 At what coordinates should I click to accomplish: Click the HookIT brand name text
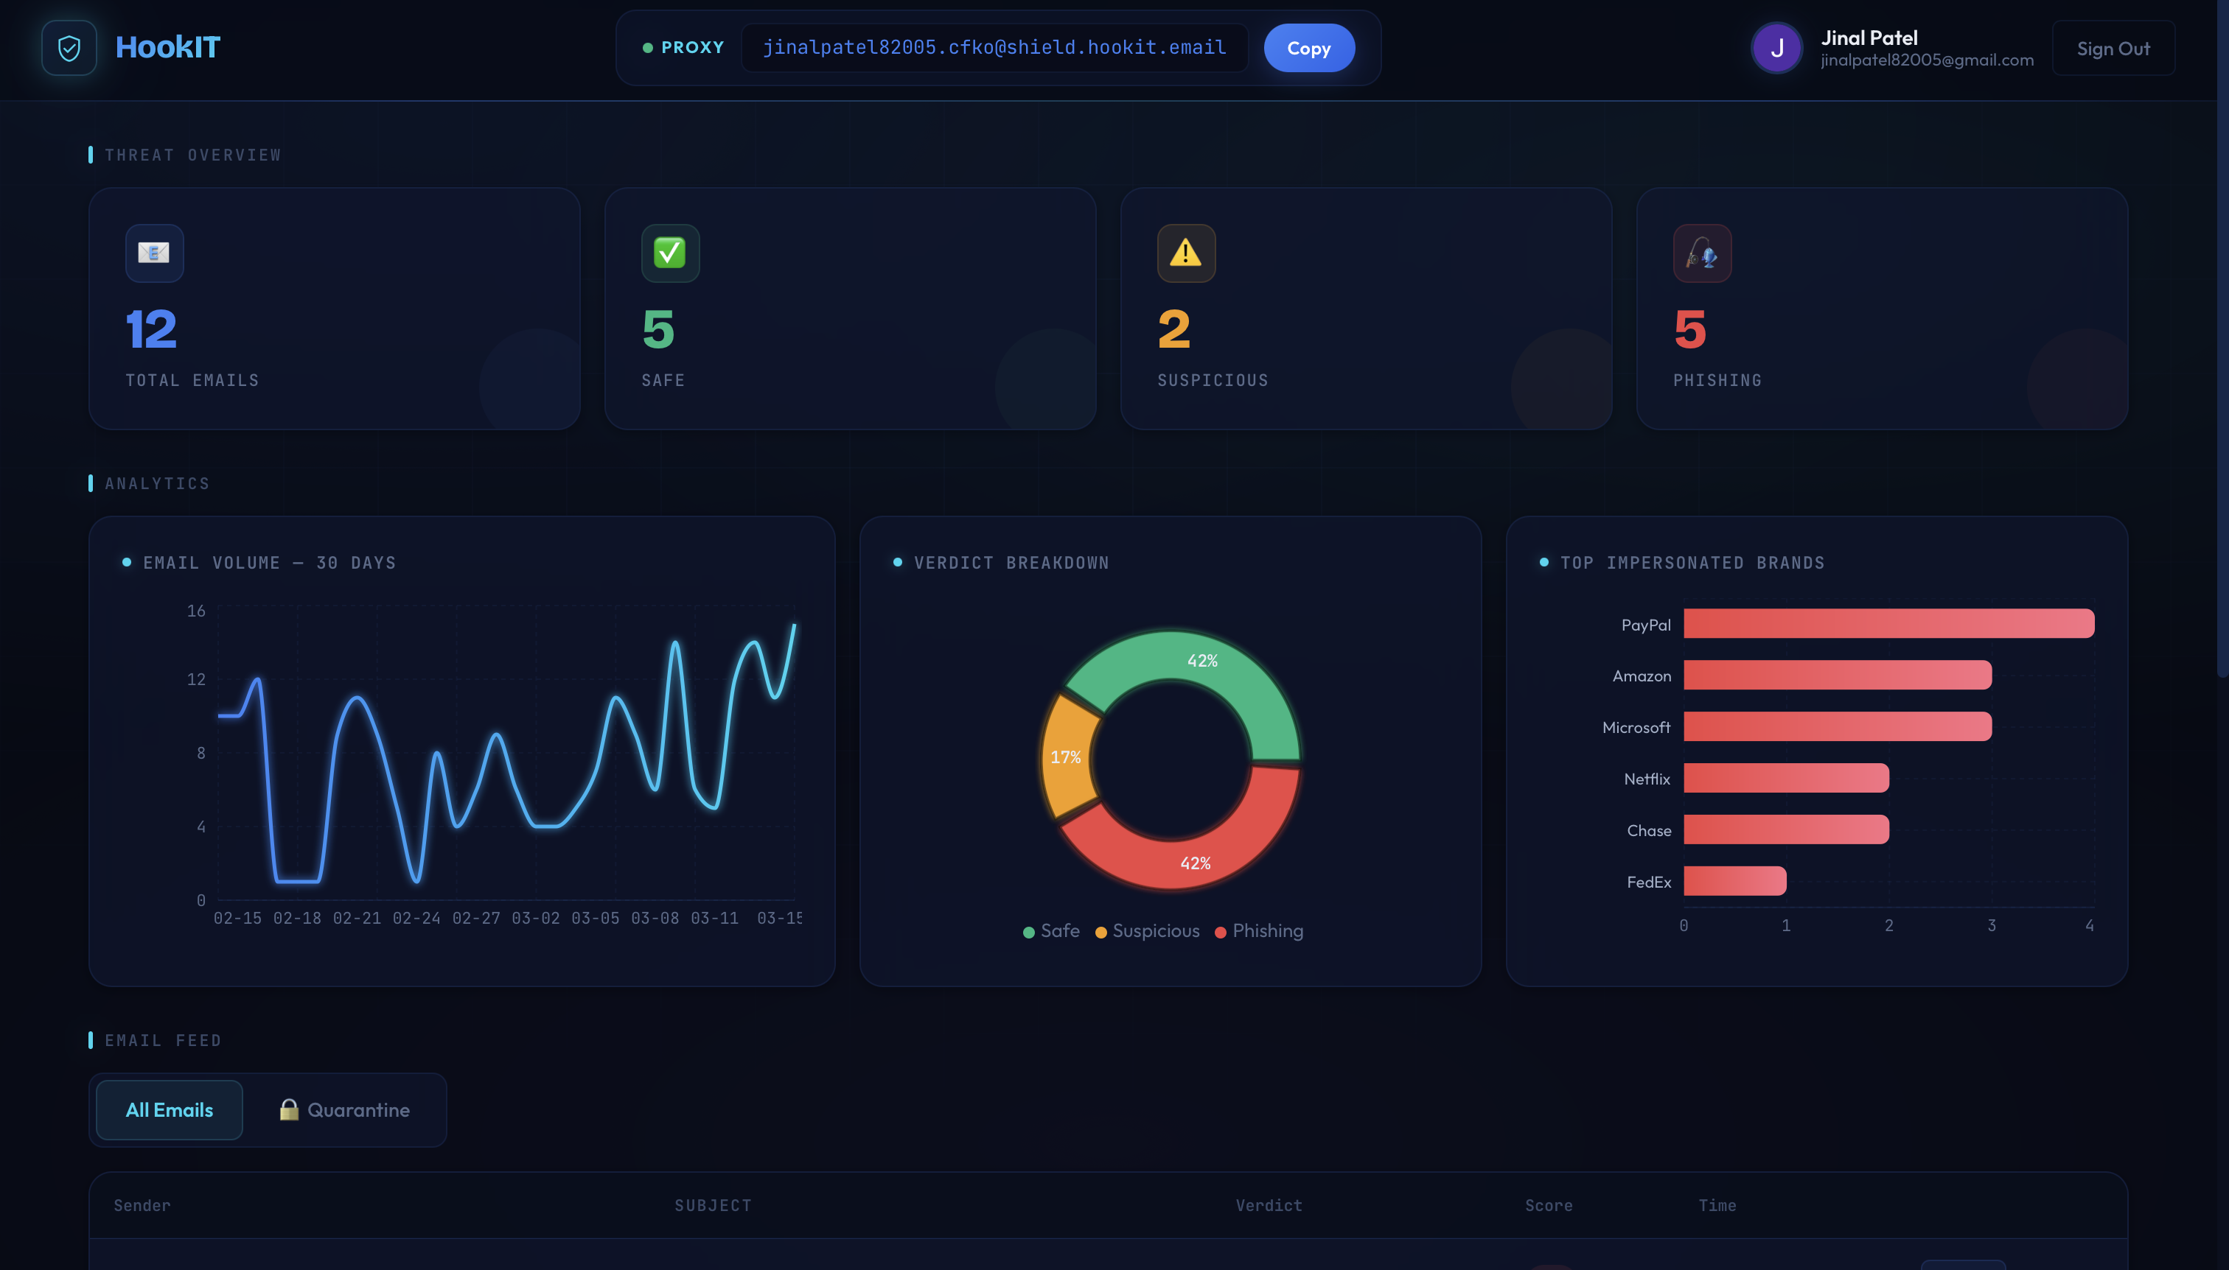click(x=167, y=47)
